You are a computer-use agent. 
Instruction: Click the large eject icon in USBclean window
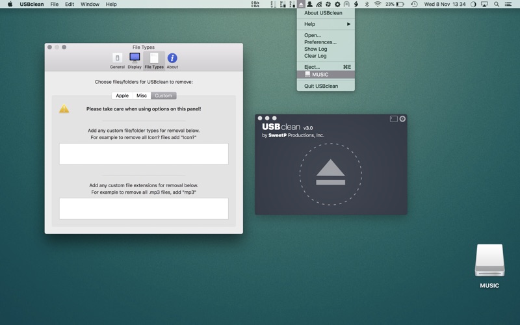click(330, 173)
